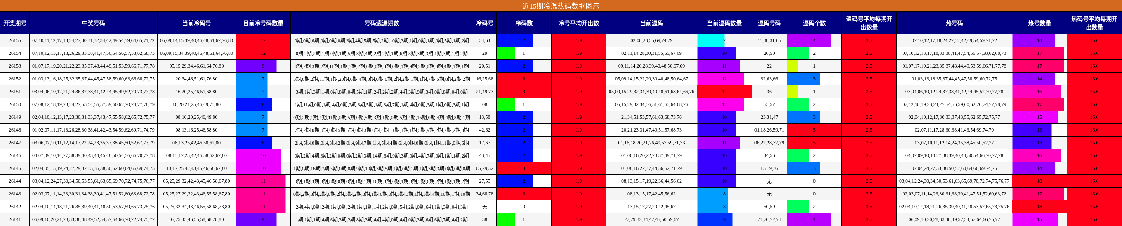Image resolution: width=1122 pixels, height=226 pixels.
Task: Select period cell 26145
Action: 15,168
